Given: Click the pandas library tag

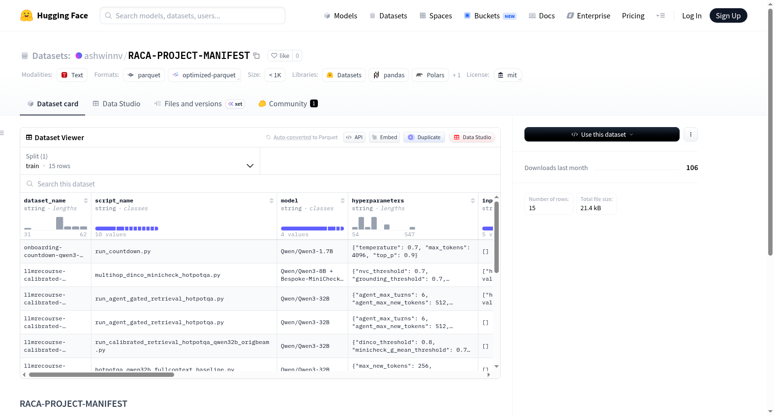Looking at the screenshot, I should coord(389,75).
